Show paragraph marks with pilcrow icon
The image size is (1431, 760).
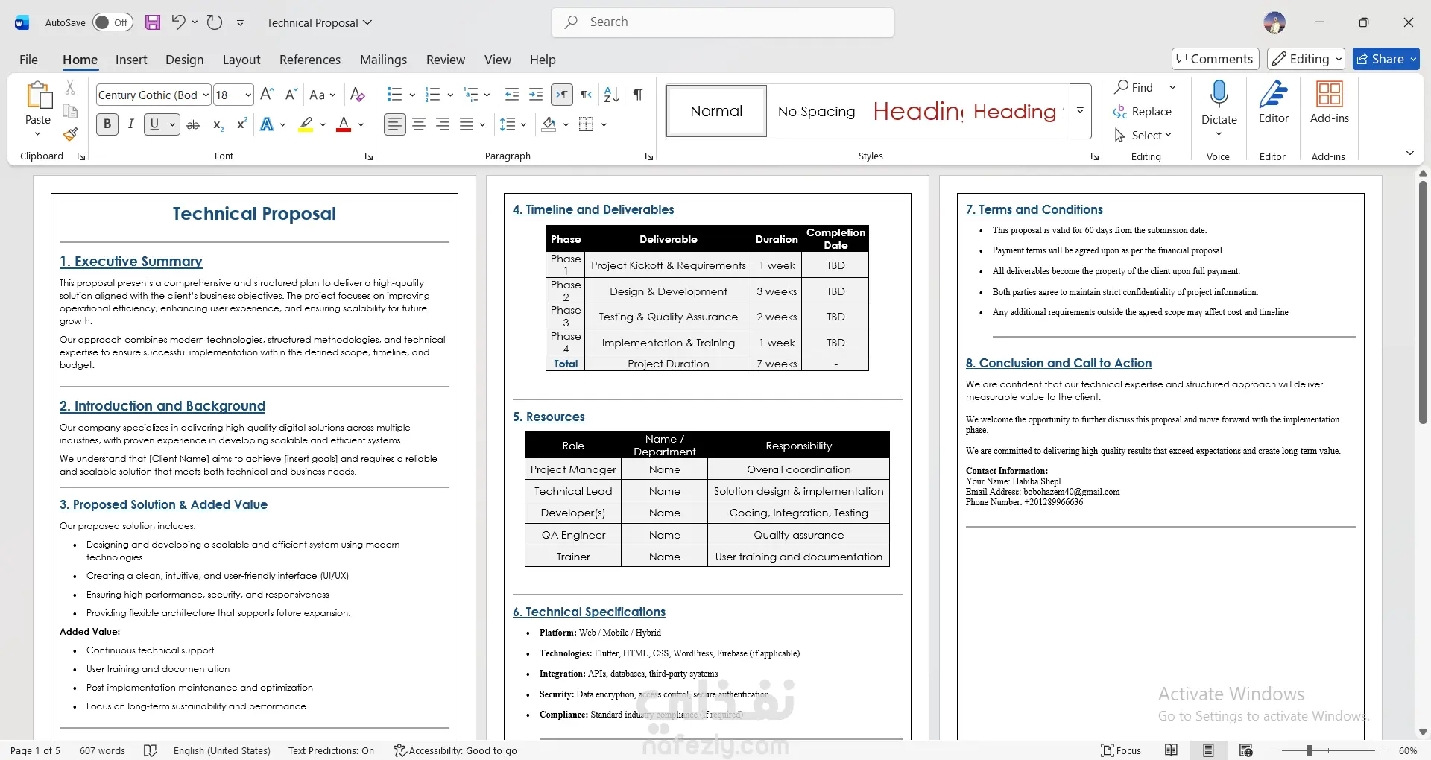coord(638,95)
